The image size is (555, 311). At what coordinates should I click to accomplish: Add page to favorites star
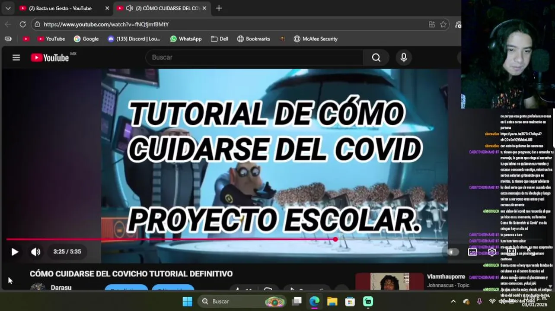(443, 25)
